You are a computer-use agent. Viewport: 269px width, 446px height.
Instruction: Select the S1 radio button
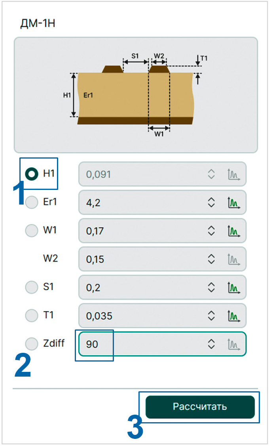[x=32, y=287]
